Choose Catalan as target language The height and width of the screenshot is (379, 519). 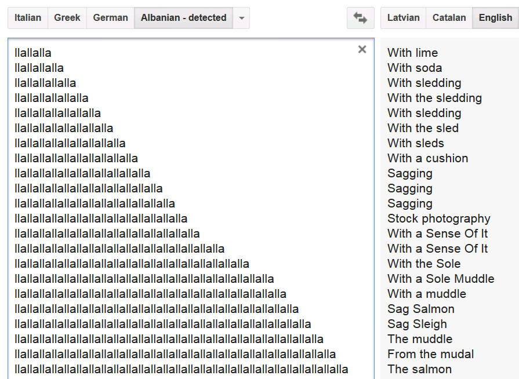click(x=449, y=18)
